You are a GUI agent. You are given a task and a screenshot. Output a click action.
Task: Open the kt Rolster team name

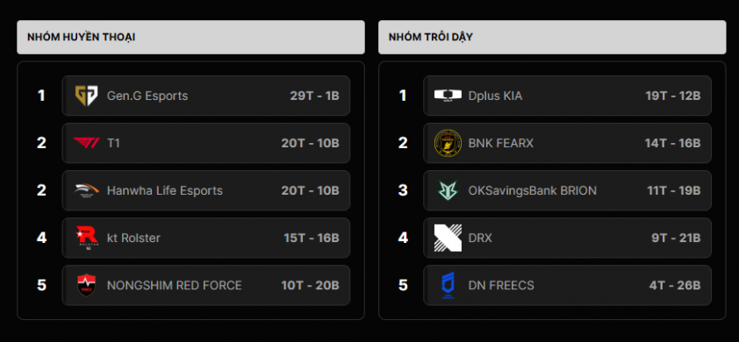pyautogui.click(x=134, y=238)
